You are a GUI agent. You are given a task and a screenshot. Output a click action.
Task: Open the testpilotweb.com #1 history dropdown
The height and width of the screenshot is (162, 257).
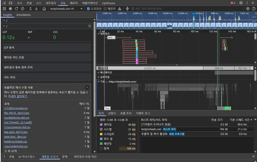[81, 8]
